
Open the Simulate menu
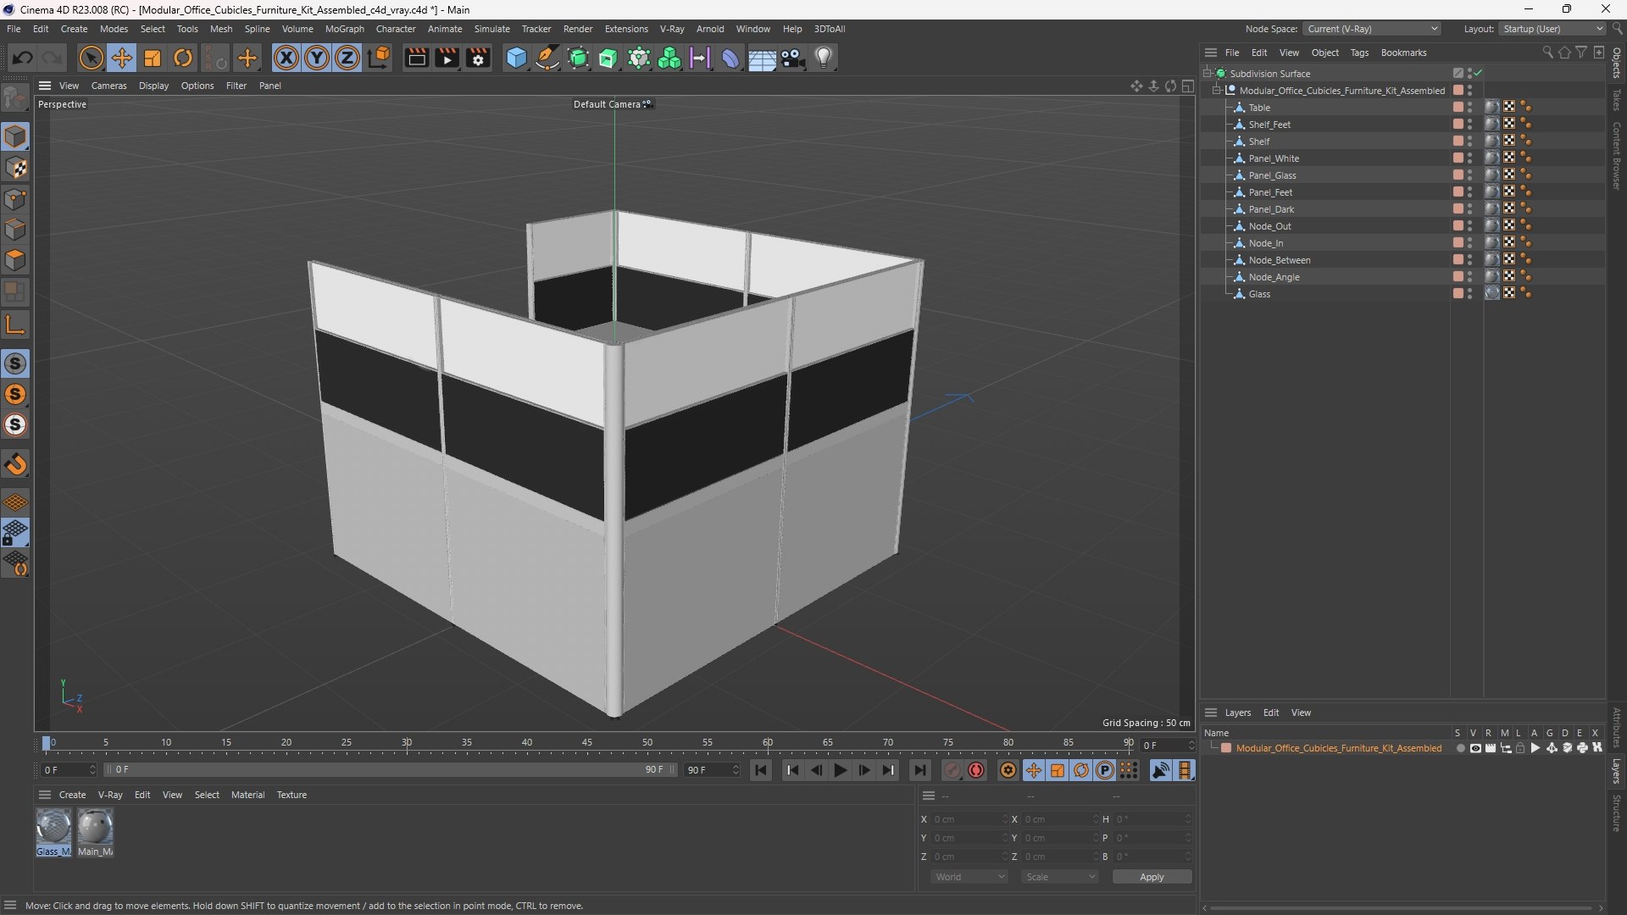coord(491,29)
